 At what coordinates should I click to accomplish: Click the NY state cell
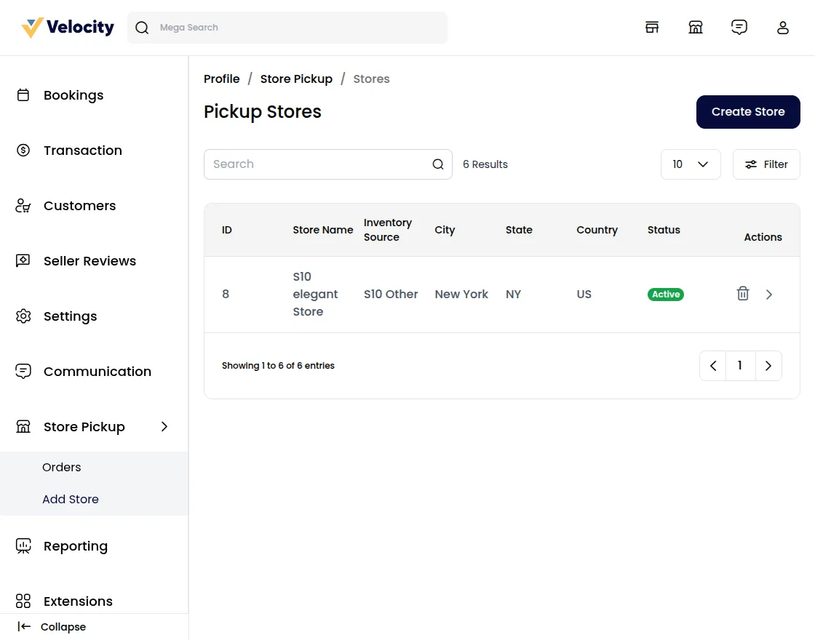(513, 294)
